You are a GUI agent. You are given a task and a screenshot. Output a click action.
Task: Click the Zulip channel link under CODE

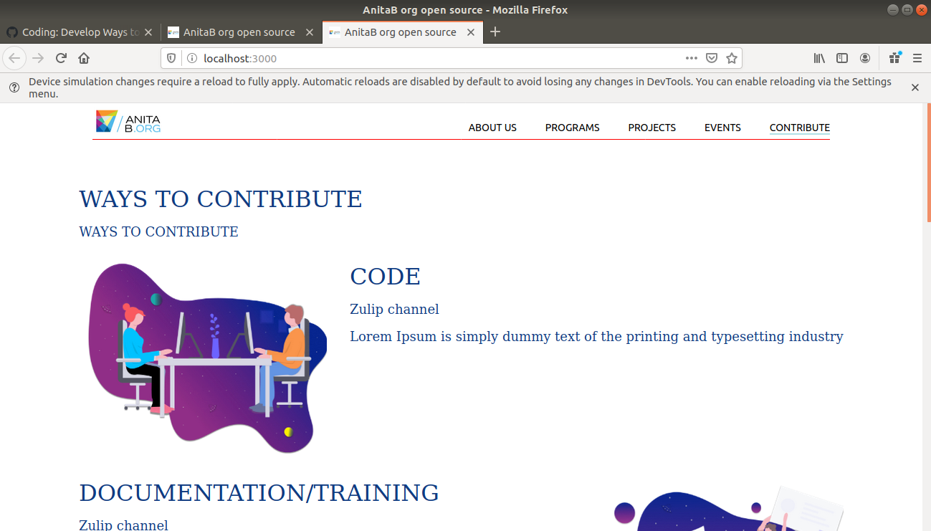394,309
